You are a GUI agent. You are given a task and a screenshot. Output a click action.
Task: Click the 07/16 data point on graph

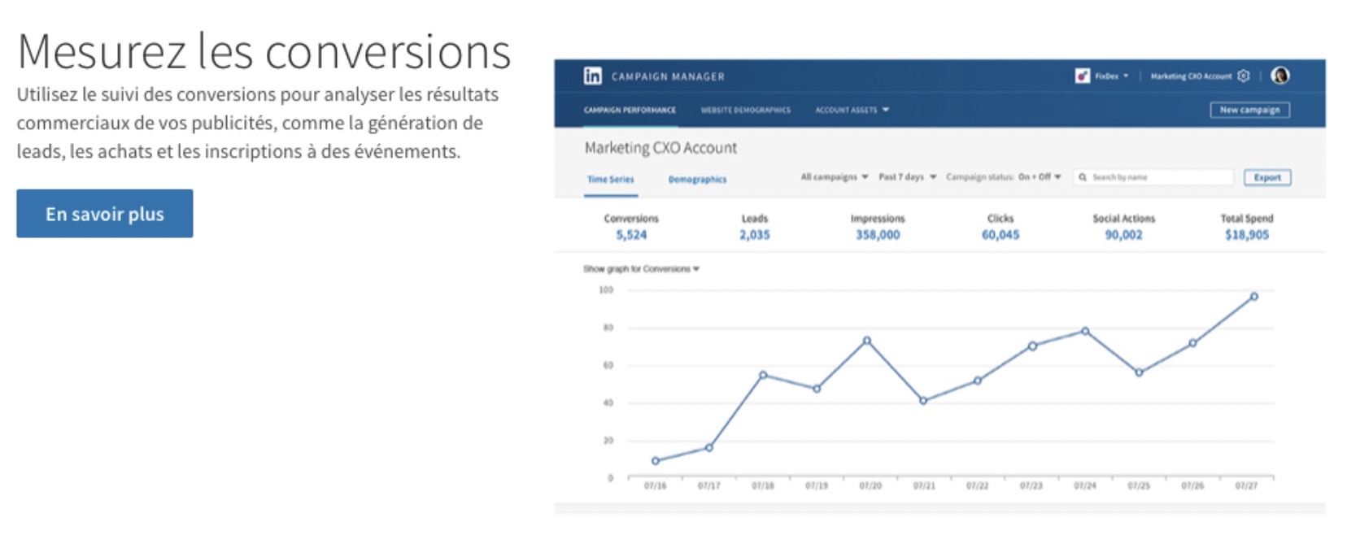656,461
